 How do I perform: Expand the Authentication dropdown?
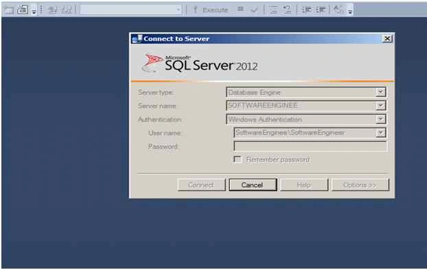coord(381,119)
